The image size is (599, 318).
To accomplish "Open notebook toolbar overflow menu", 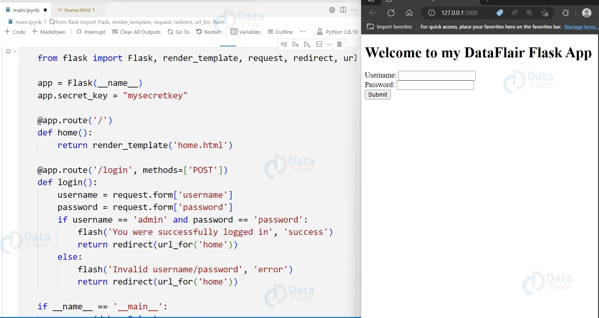I will [302, 32].
